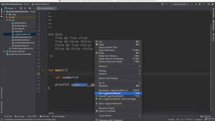Choose Cut from context menu
Image resolution: width=215 pixels, height=121 pixels.
click(118, 42)
